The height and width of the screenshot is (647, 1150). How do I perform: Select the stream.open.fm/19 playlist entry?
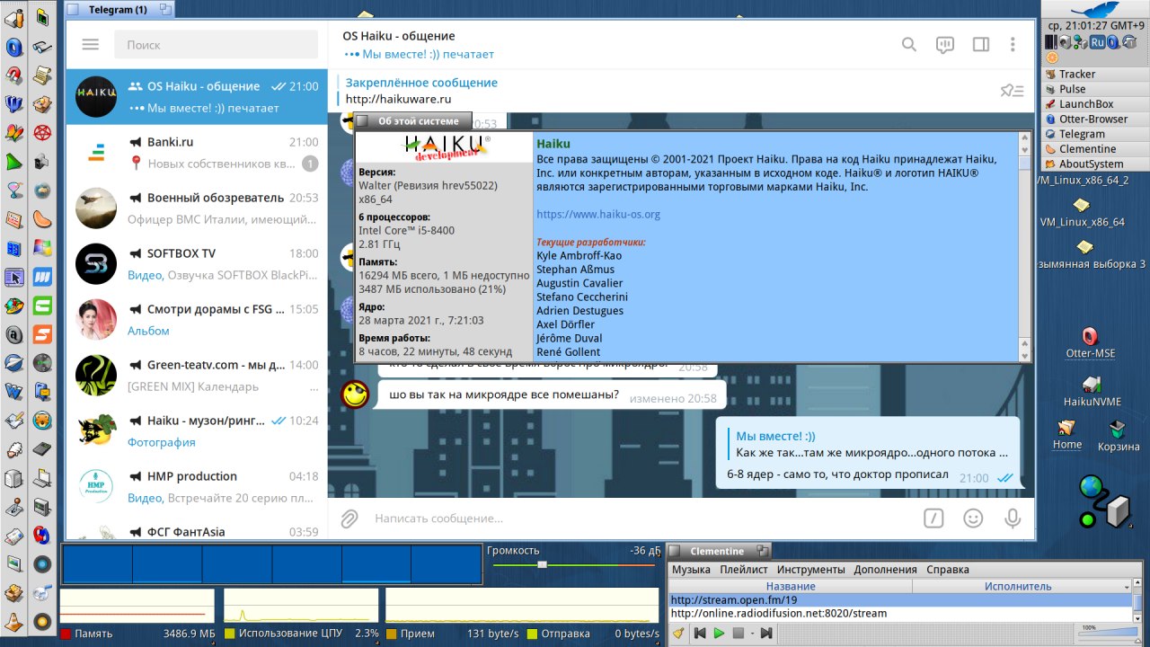click(x=900, y=599)
